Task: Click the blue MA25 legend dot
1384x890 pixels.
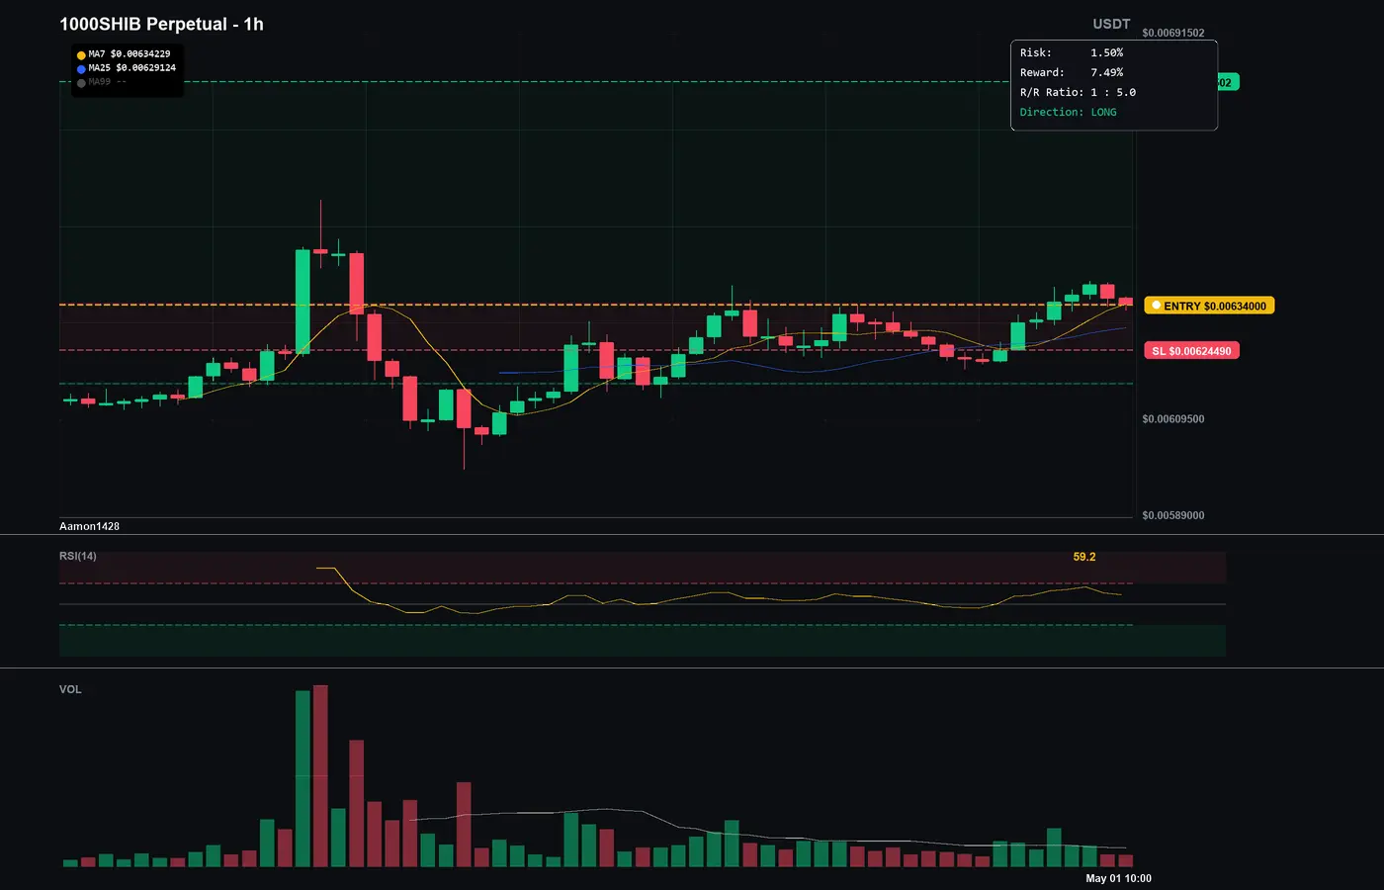Action: [81, 69]
